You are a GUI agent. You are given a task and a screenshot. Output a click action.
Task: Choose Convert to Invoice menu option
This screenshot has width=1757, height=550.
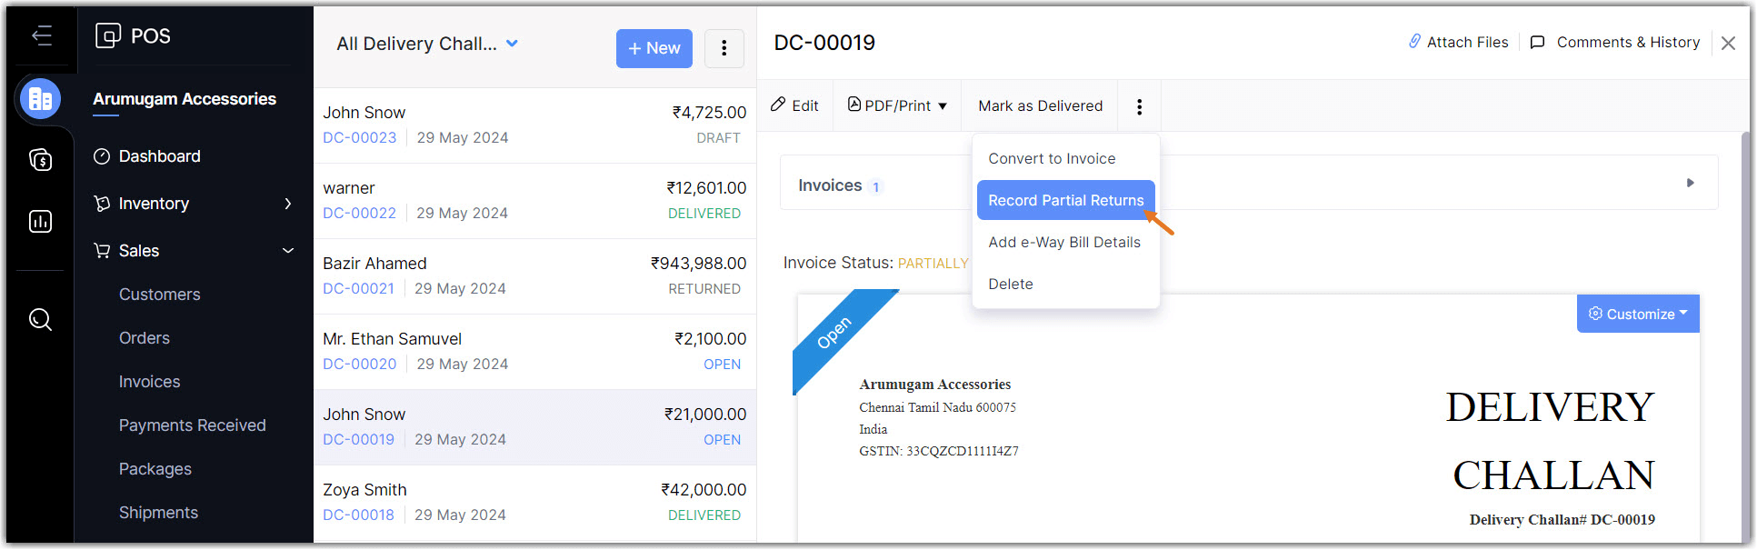(1052, 158)
